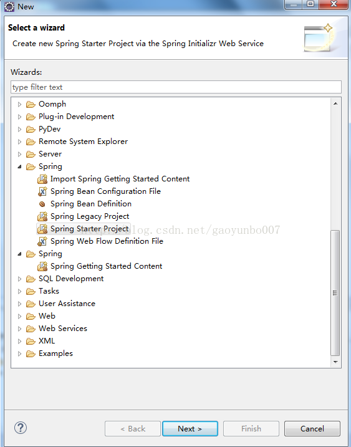Image resolution: width=351 pixels, height=447 pixels.
Task: Expand the Web category
Action: click(19, 317)
